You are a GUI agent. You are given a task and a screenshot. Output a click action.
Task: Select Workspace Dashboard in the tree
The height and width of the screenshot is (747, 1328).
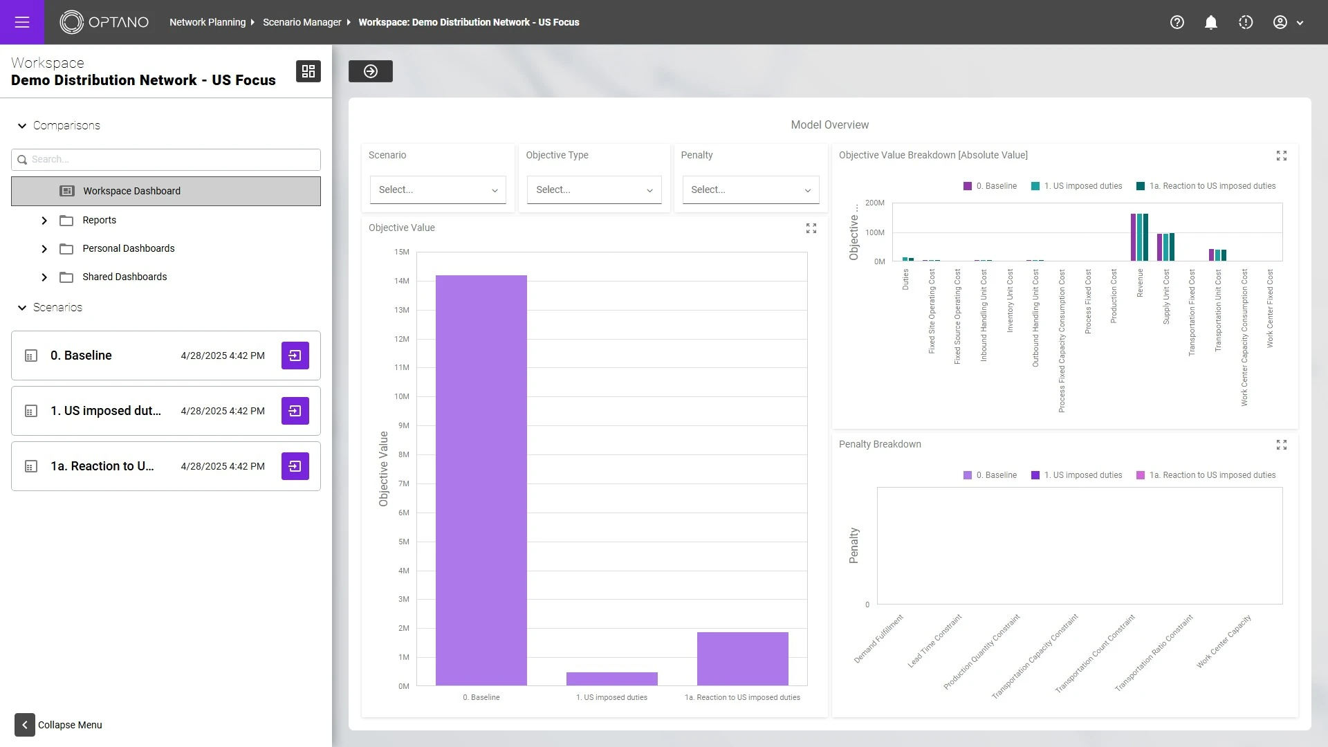pyautogui.click(x=166, y=191)
